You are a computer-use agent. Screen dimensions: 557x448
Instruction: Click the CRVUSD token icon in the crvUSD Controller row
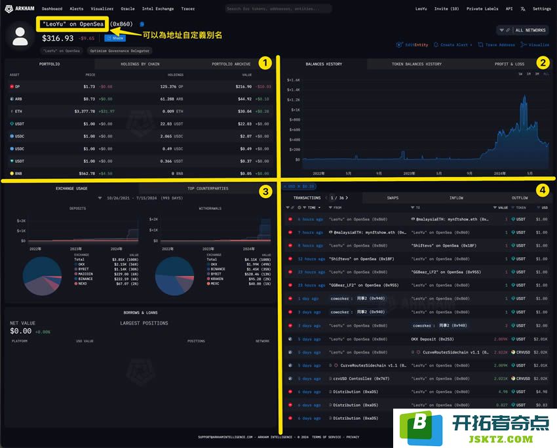tap(513, 378)
